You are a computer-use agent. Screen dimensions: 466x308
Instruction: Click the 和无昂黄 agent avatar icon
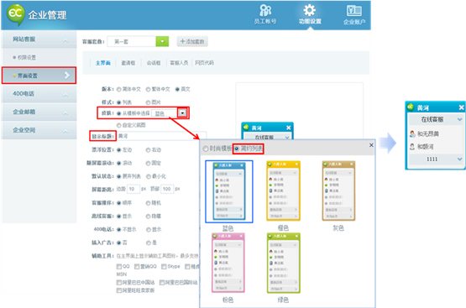(x=412, y=134)
